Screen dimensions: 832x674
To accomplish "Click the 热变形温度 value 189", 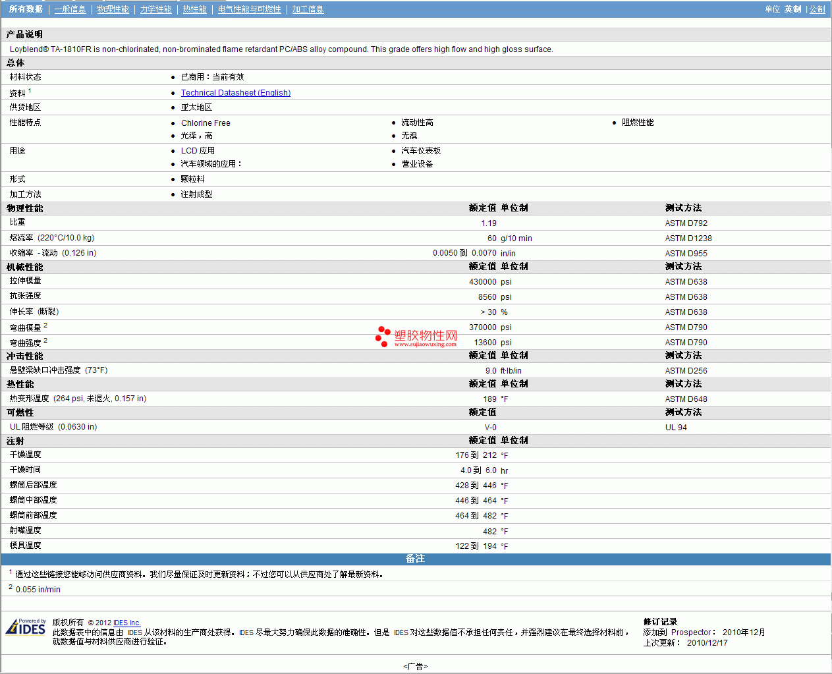I will click(490, 399).
